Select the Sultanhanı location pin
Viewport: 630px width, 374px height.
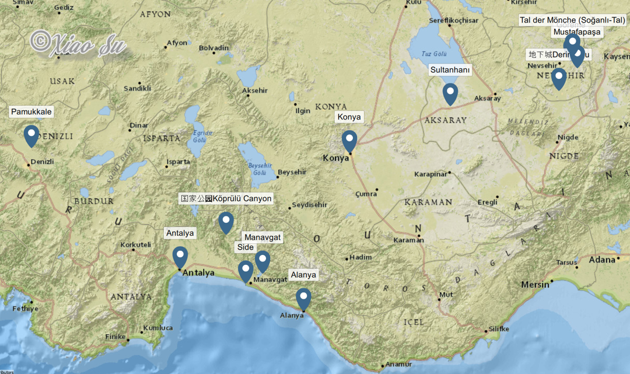(450, 93)
